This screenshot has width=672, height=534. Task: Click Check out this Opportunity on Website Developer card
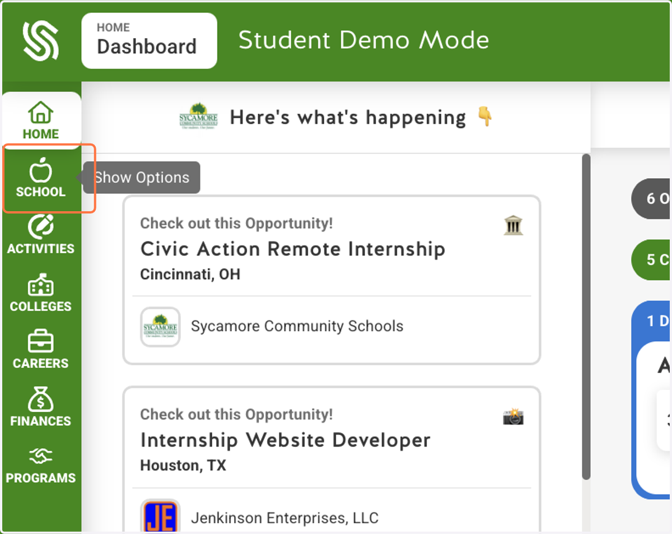pyautogui.click(x=236, y=414)
